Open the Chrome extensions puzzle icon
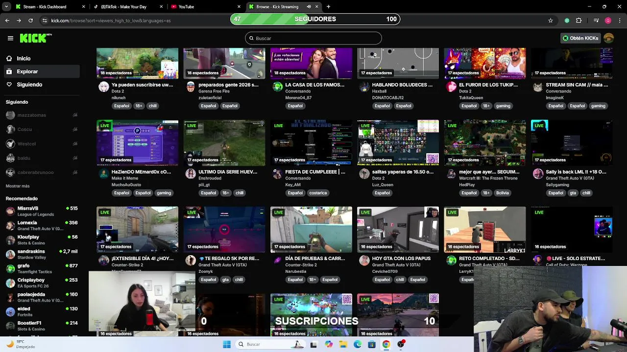627x352 pixels. point(579,21)
